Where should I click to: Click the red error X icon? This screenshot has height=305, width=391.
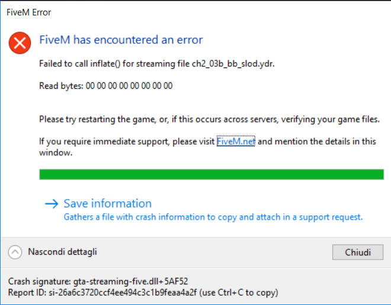20,42
